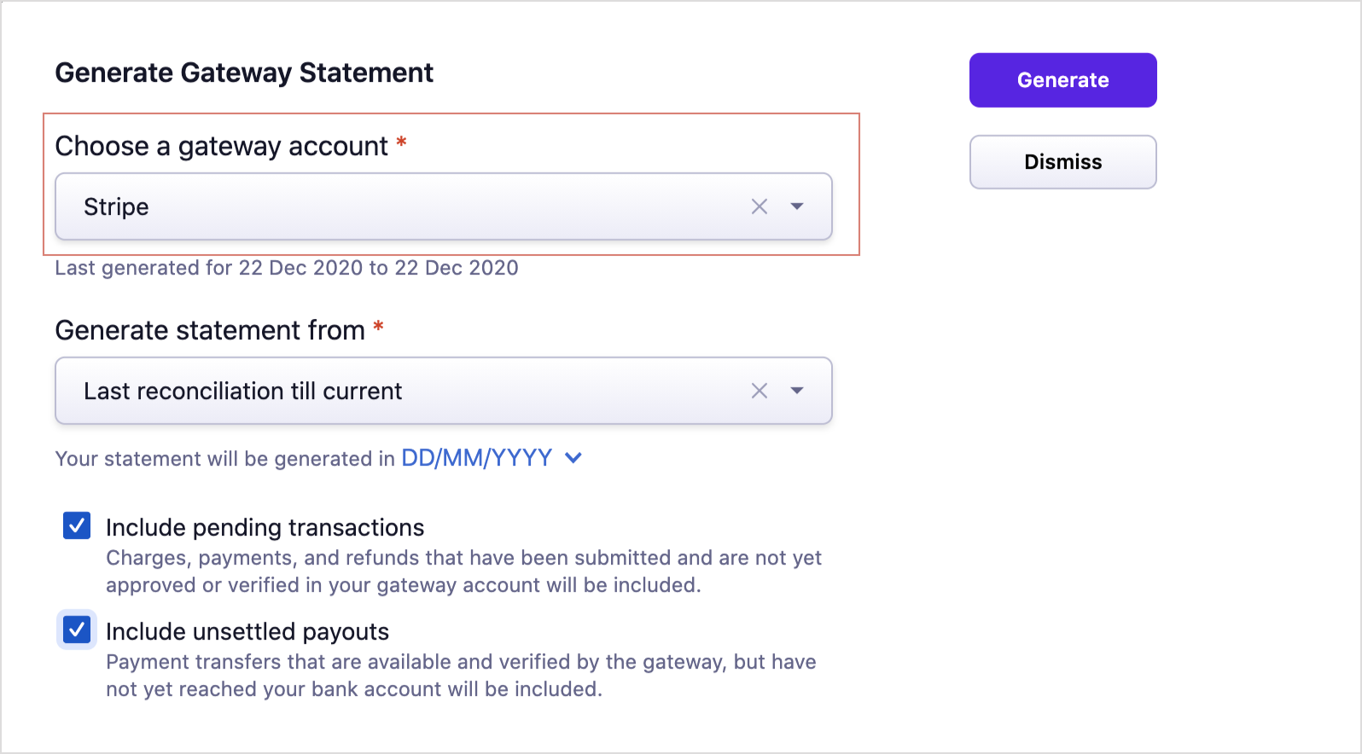1362x754 pixels.
Task: Open the statement range dropdown arrow
Action: pyautogui.click(x=797, y=391)
